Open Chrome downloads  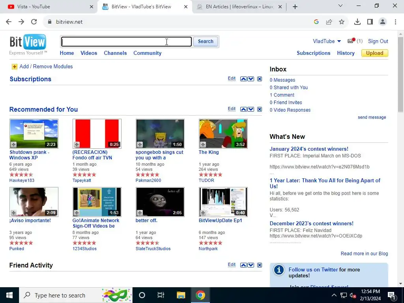[x=357, y=22]
